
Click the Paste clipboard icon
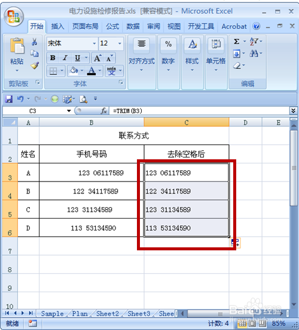(x=17, y=46)
